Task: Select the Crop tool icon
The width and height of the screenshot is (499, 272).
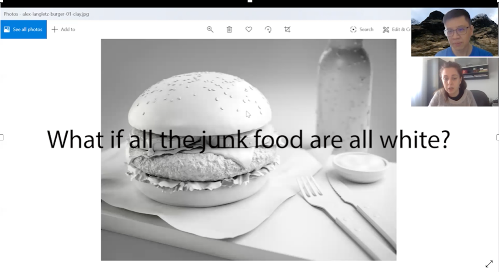Action: [287, 29]
